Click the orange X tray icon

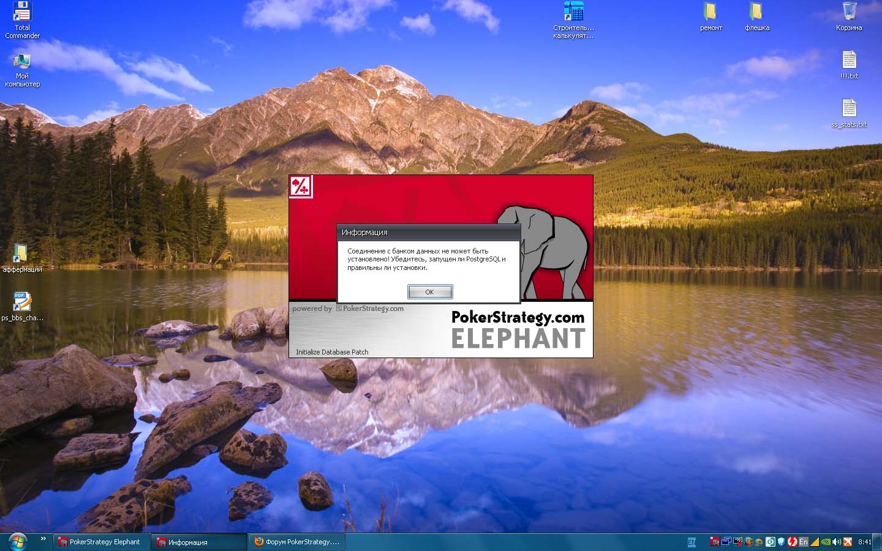(848, 542)
